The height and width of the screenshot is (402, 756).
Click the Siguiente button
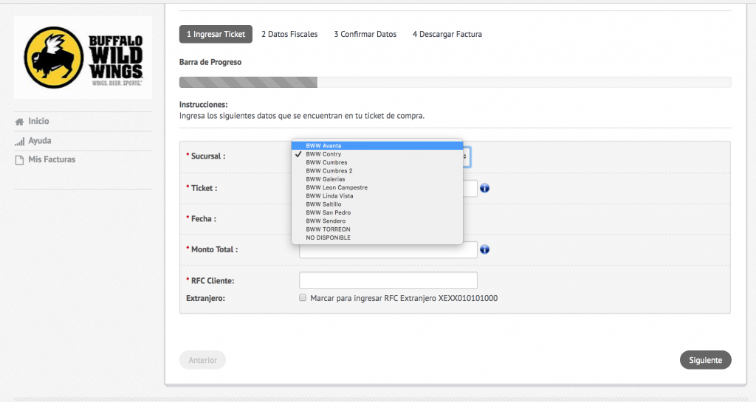pos(705,360)
